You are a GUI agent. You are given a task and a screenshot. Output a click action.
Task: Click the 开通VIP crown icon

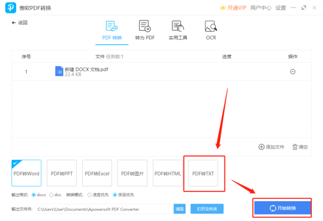click(x=223, y=8)
